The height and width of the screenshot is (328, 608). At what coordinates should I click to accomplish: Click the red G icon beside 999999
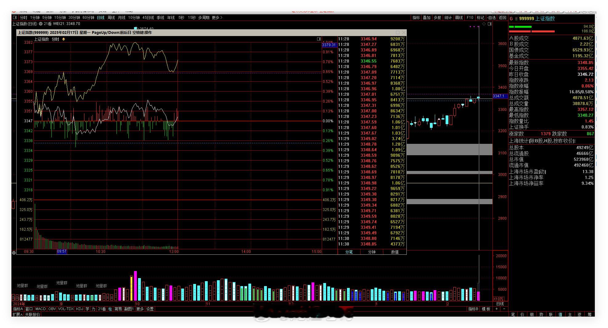511,19
